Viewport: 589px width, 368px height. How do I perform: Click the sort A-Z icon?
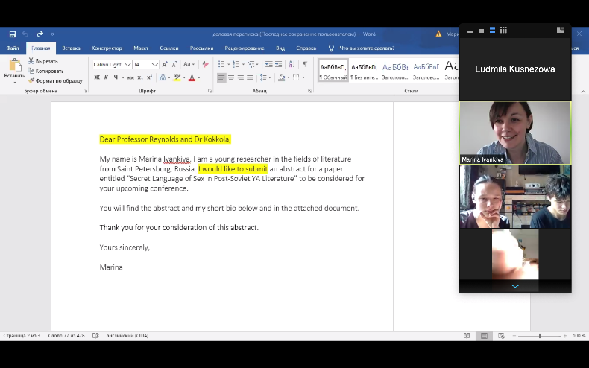click(x=292, y=64)
